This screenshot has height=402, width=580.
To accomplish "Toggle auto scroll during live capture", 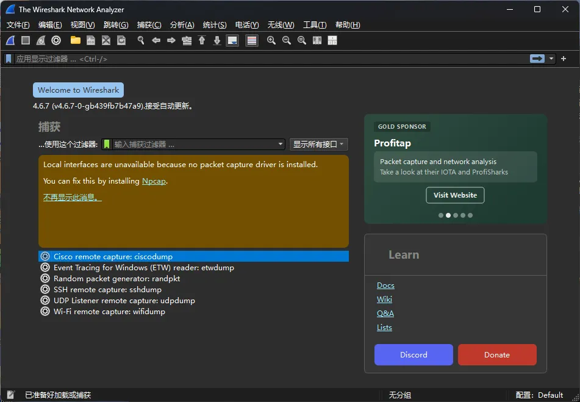I will 232,40.
